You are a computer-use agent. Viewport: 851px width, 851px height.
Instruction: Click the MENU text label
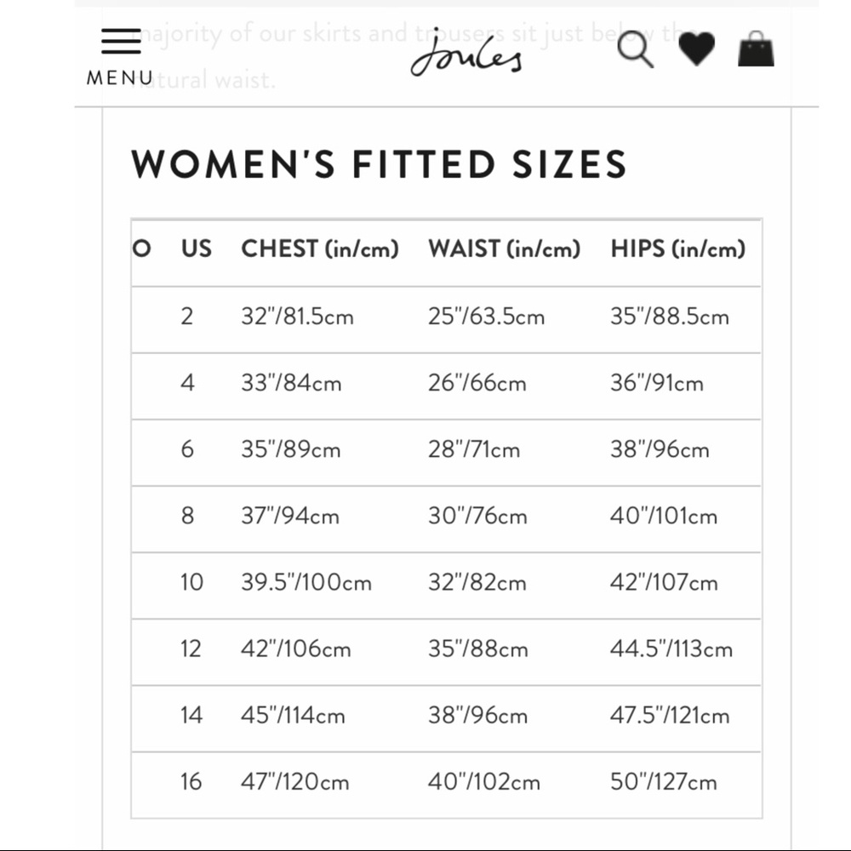(x=120, y=78)
